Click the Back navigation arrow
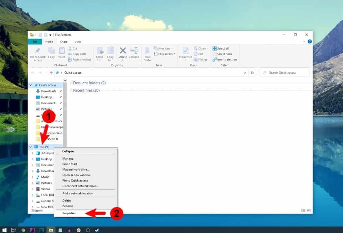The height and width of the screenshot is (233, 343). 33,73
